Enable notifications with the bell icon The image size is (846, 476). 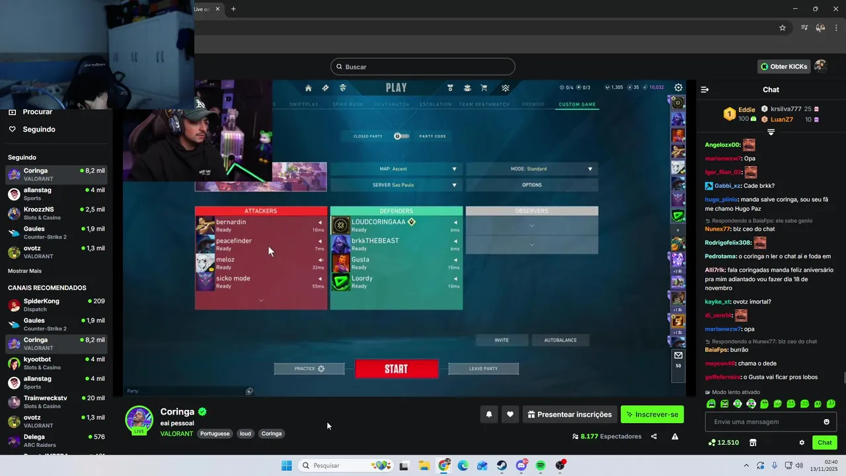click(x=489, y=415)
